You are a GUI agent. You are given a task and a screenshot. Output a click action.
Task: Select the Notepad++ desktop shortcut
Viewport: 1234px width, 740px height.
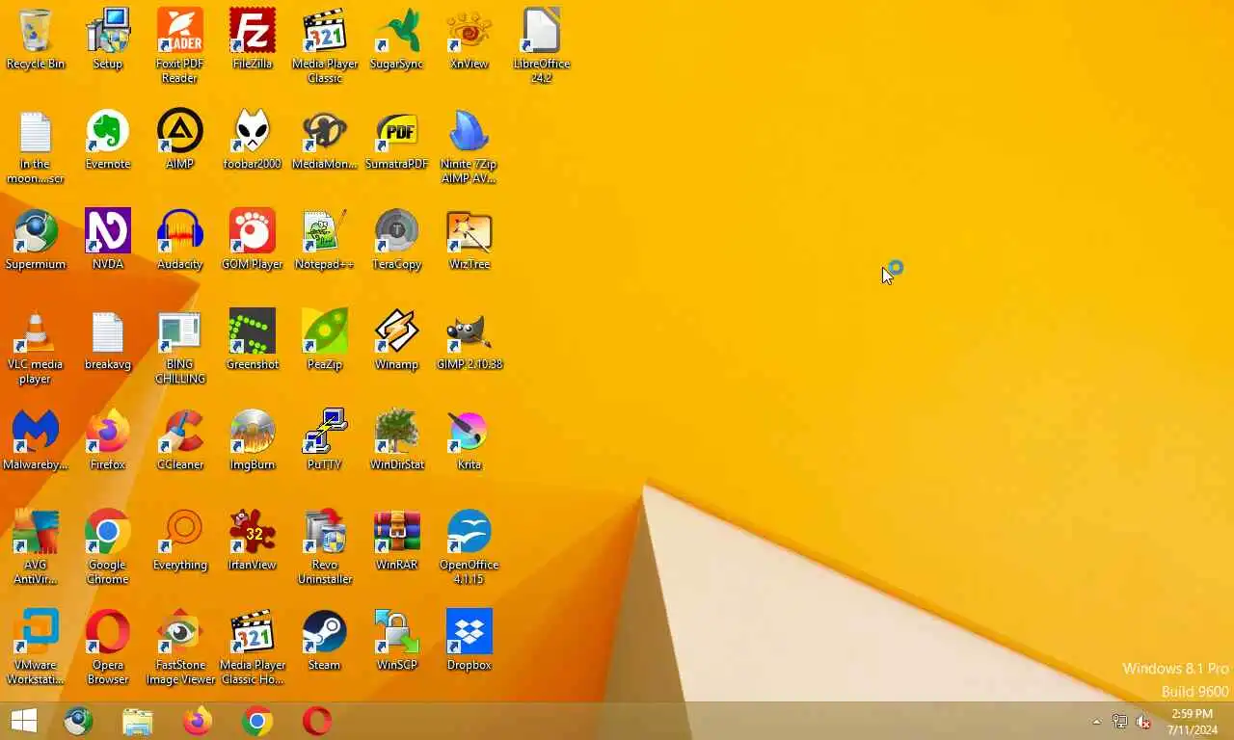[325, 240]
